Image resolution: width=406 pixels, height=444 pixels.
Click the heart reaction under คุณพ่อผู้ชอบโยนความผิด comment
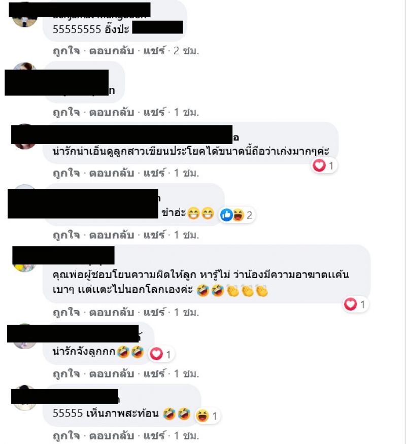[x=351, y=304]
